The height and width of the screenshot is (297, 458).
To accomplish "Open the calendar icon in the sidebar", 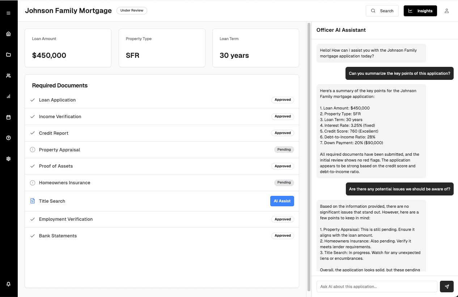I will [8, 117].
